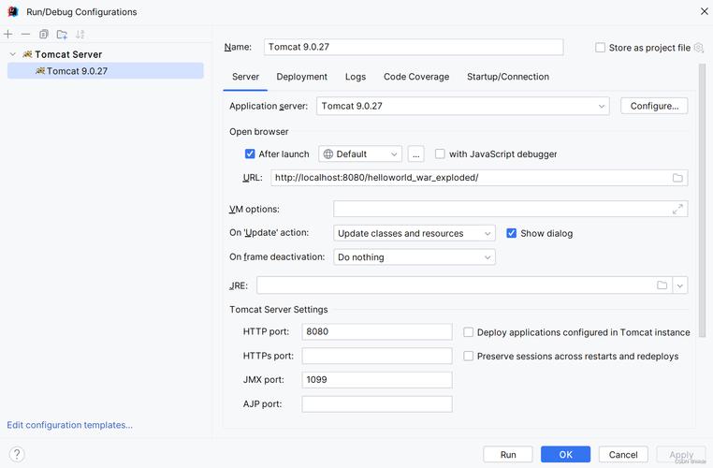Click the Configure... button

(x=654, y=106)
